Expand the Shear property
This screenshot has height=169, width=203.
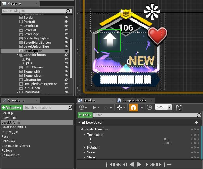point(84,157)
